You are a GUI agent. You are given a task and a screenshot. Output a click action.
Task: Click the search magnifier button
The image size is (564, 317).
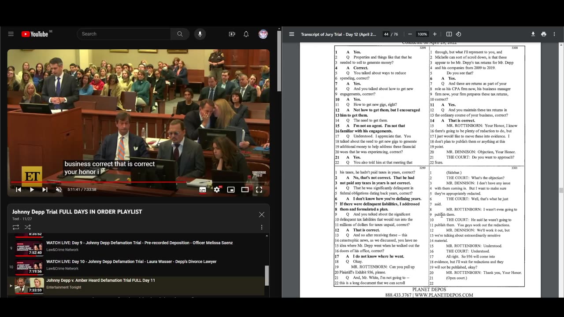(x=180, y=34)
